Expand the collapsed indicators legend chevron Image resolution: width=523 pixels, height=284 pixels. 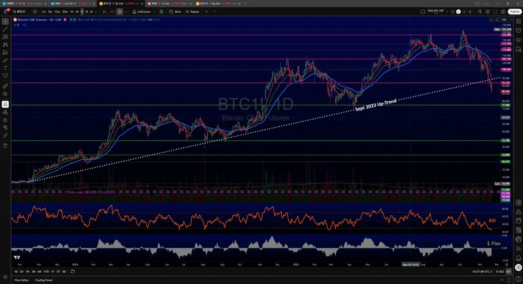coord(17,25)
